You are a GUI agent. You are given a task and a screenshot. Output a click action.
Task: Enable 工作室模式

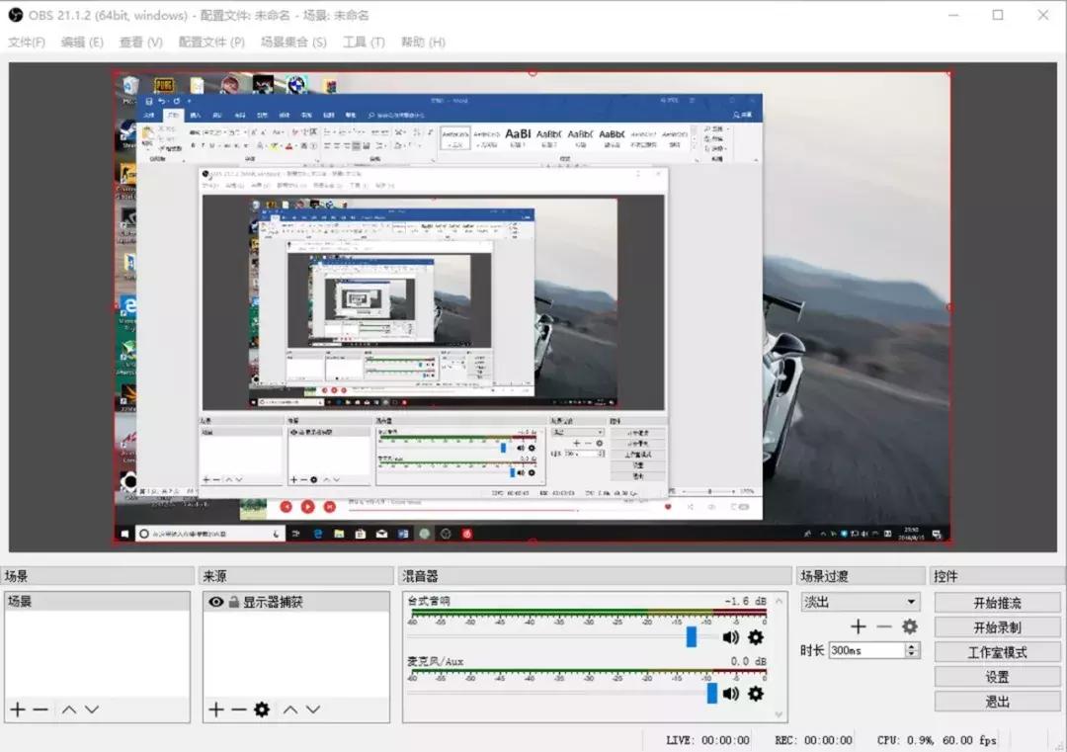(996, 651)
